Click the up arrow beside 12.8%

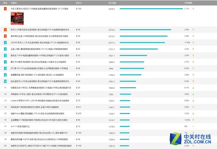(x=193, y=120)
